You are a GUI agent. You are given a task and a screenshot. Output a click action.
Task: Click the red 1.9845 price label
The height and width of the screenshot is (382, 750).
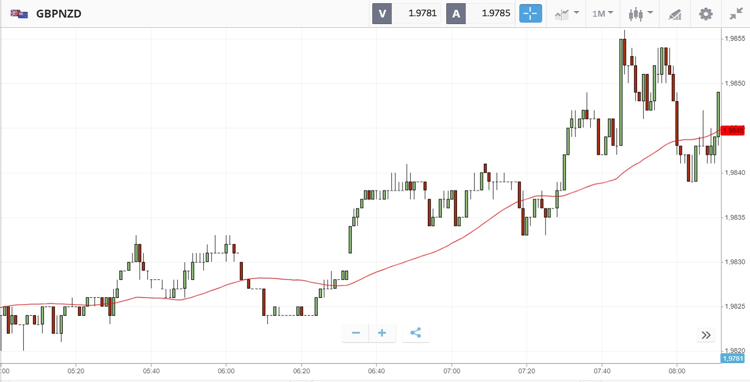pyautogui.click(x=733, y=130)
